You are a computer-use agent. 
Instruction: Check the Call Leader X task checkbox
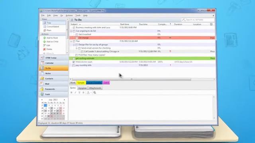(82, 52)
